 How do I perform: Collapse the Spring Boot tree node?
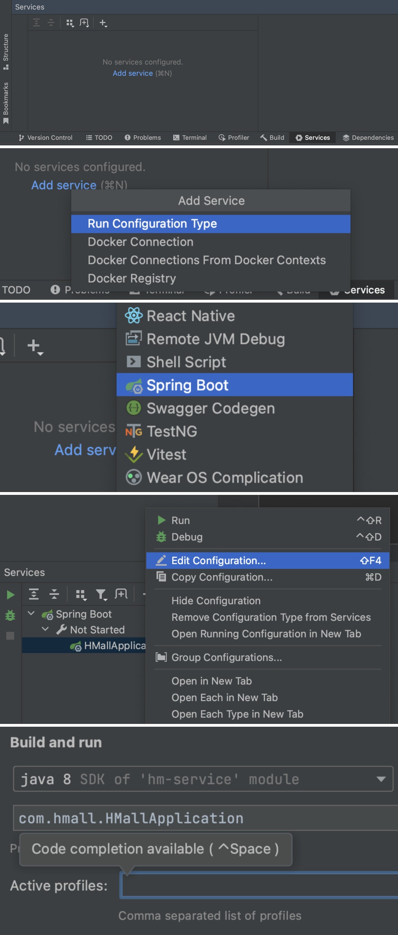32,613
